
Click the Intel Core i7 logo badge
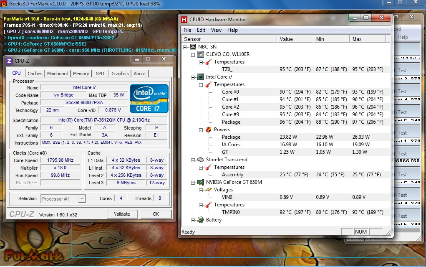coord(149,99)
